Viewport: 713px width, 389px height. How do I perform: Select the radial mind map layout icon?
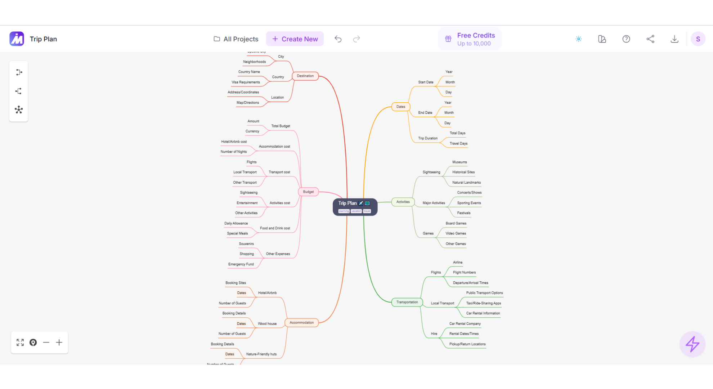tap(19, 110)
